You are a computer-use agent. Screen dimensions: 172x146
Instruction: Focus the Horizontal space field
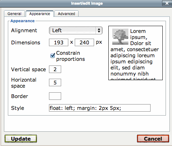(x=55, y=82)
